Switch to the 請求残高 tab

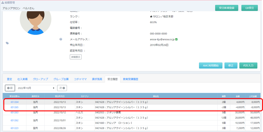tap(97, 79)
